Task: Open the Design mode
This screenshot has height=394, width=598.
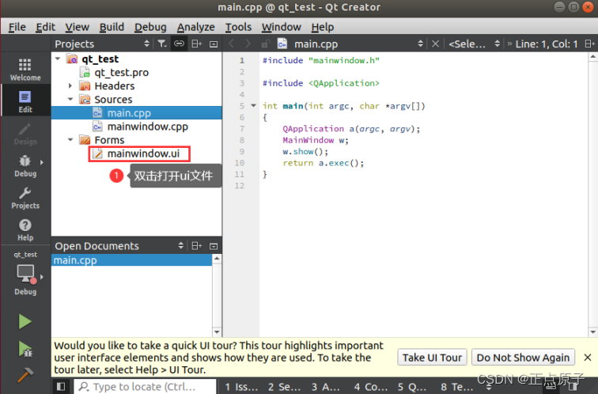Action: click(25, 134)
